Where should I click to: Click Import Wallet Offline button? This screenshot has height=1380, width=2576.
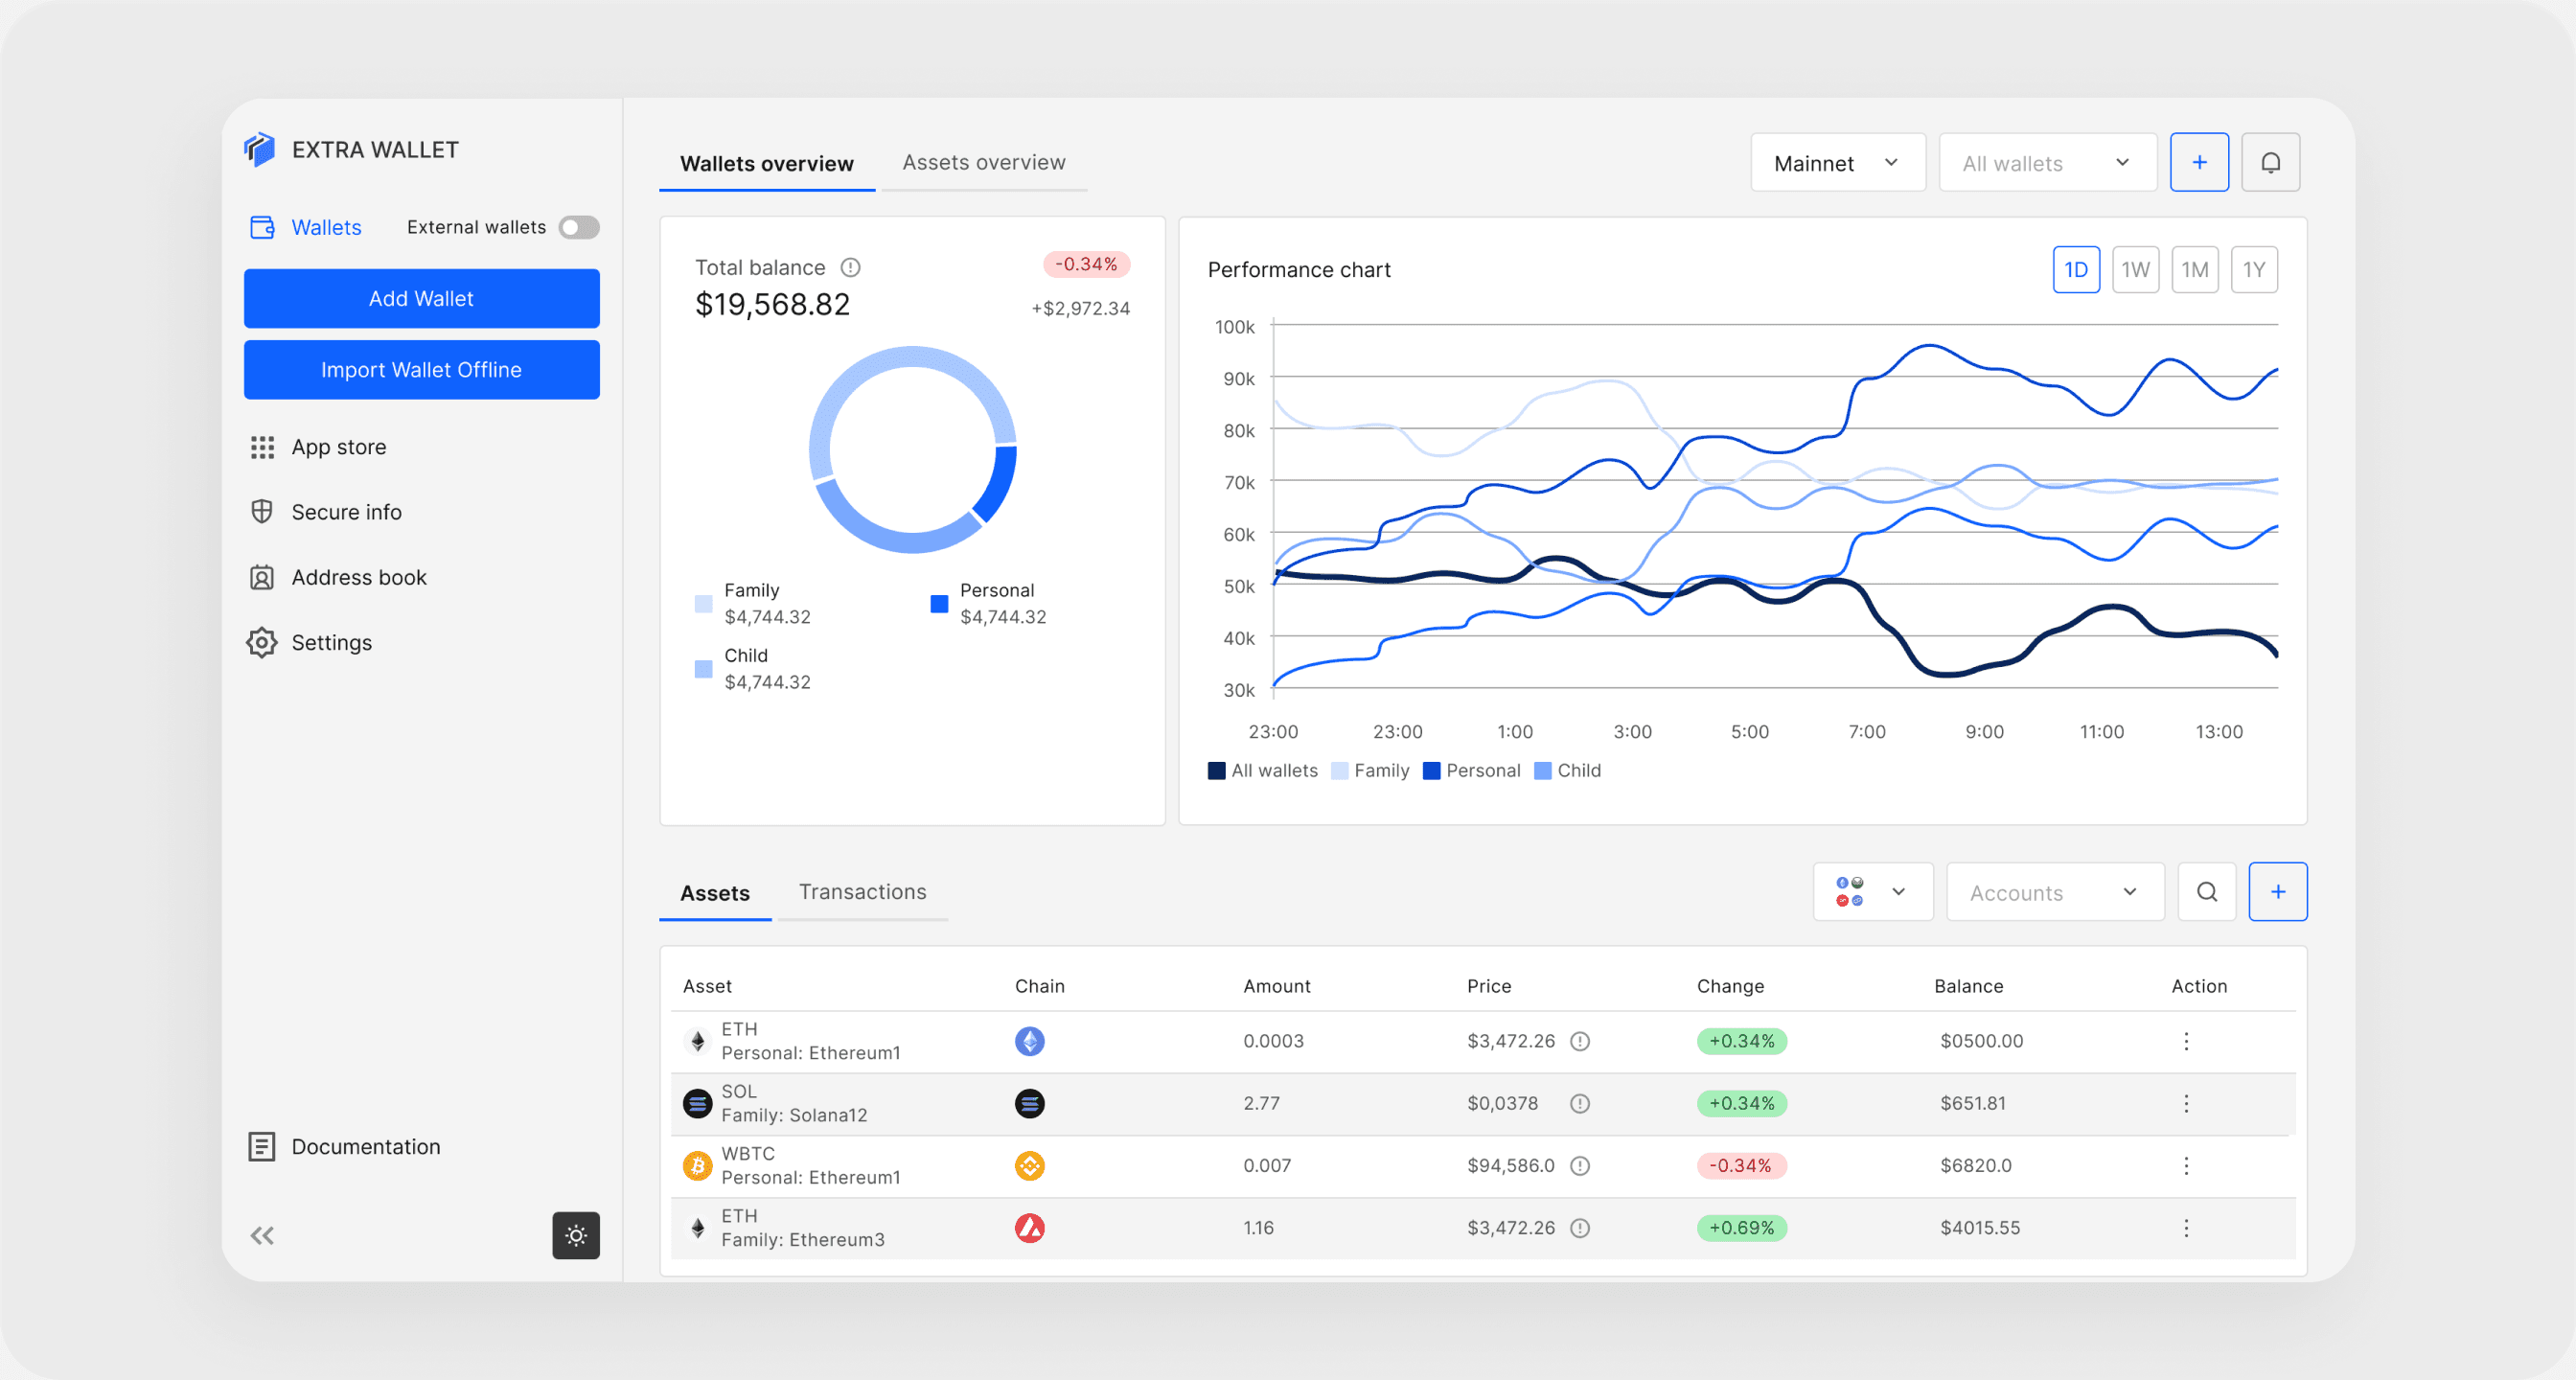pyautogui.click(x=421, y=369)
